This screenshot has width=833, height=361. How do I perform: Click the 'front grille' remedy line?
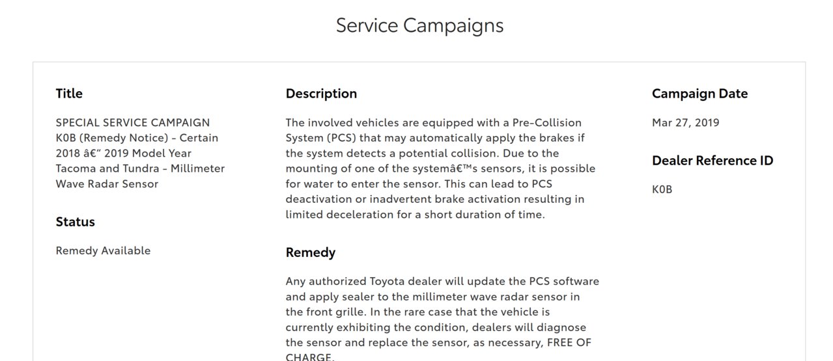pyautogui.click(x=418, y=312)
